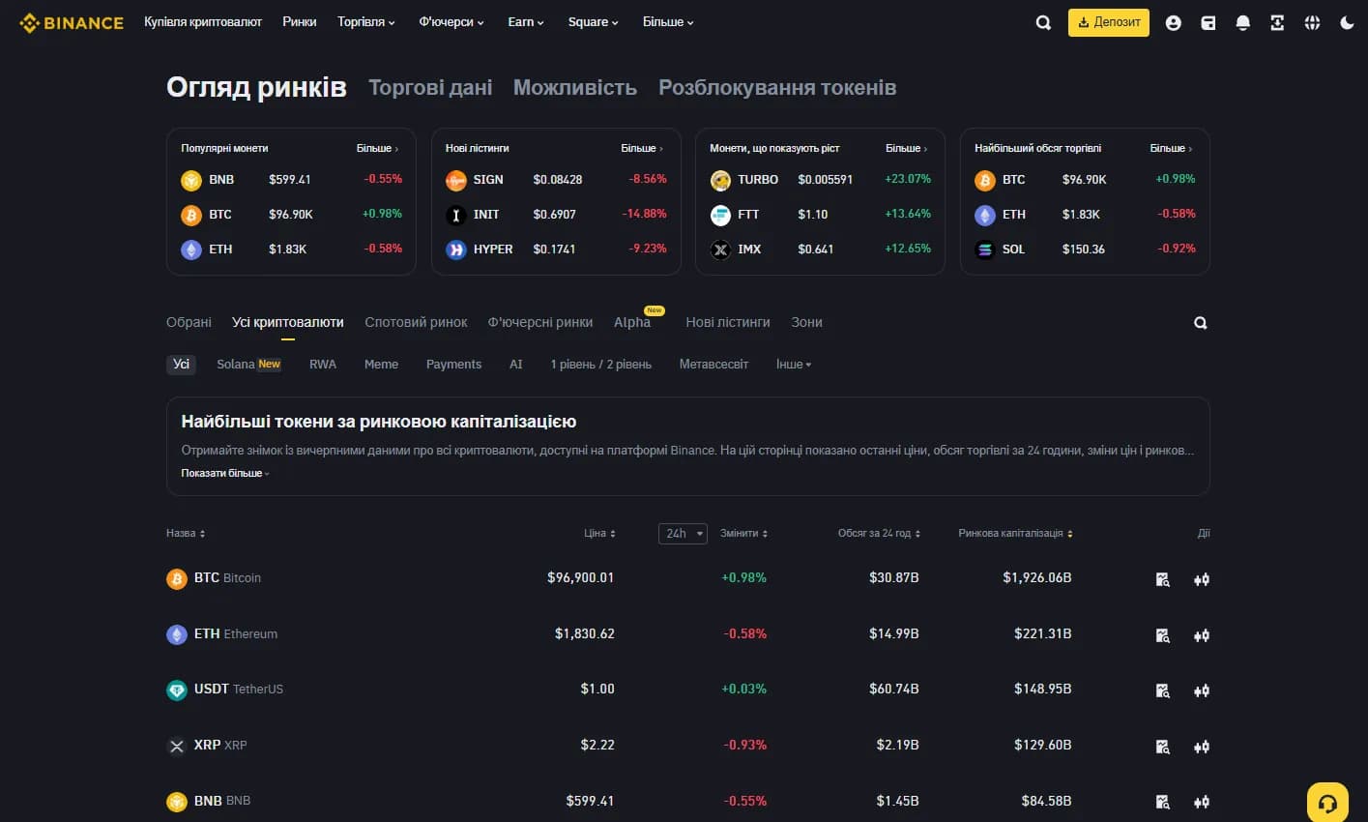Sort by Обсяг за 24 год column
Screen dimensions: 1368x822
(879, 534)
